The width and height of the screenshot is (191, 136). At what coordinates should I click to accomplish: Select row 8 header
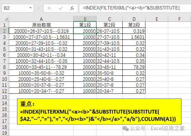[4, 67]
